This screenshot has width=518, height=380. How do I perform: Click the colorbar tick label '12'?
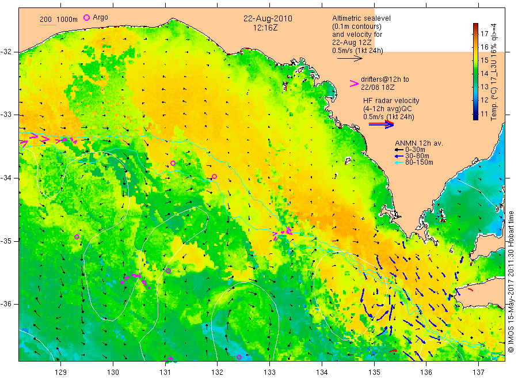point(484,100)
